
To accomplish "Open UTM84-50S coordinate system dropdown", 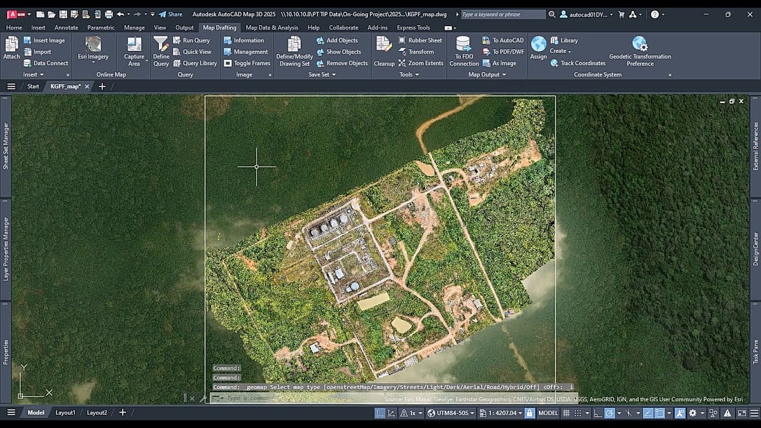I will coord(451,413).
